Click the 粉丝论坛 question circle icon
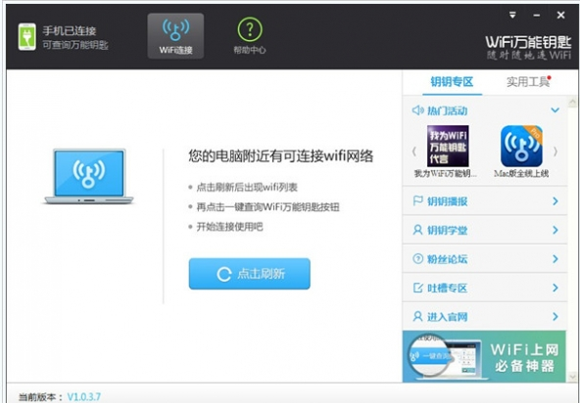The width and height of the screenshot is (580, 403). tap(417, 259)
